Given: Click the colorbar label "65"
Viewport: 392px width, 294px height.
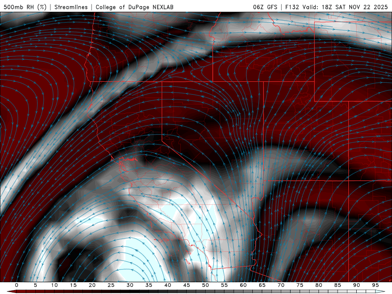Looking at the screenshot, I should coord(262,285).
